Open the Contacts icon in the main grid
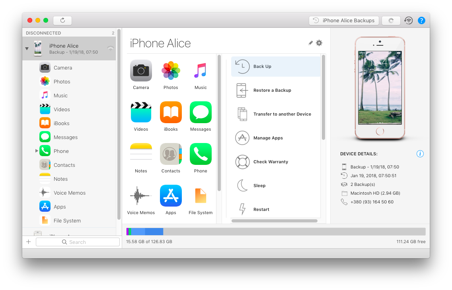The image size is (452, 290). pyautogui.click(x=171, y=154)
